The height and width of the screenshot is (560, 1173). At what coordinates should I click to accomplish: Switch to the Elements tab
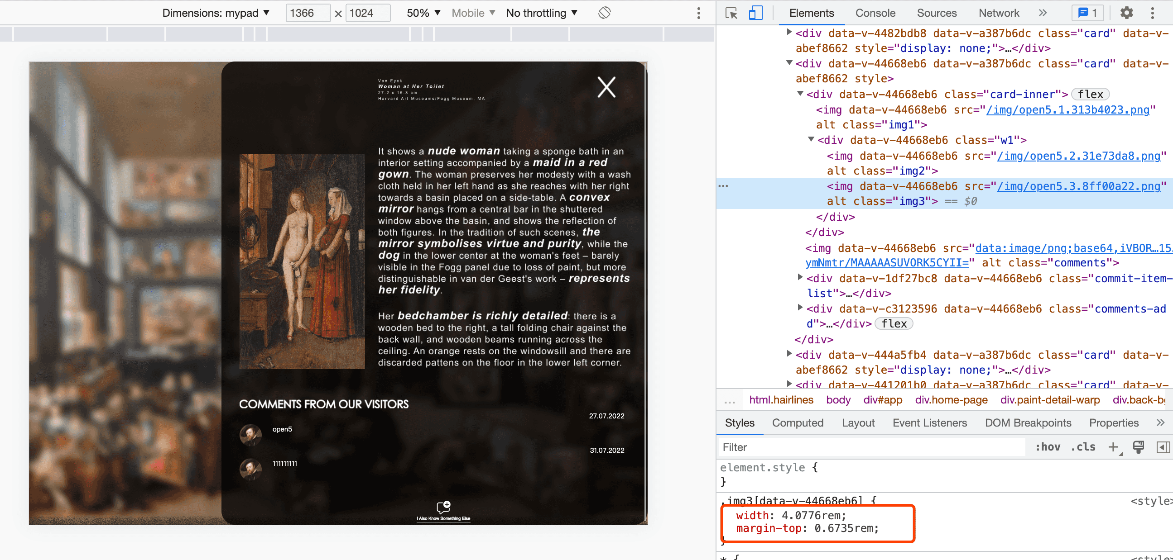812,13
